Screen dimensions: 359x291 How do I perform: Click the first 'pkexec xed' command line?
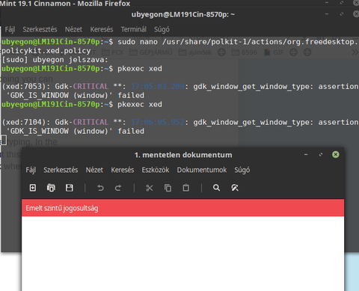point(82,69)
